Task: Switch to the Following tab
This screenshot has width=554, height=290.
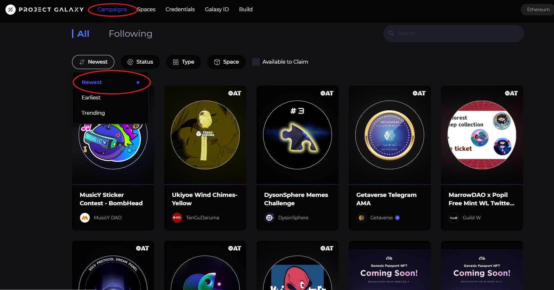Action: coord(130,34)
